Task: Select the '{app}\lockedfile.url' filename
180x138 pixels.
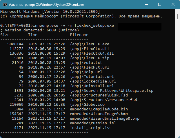Action: pyautogui.click(x=93, y=81)
